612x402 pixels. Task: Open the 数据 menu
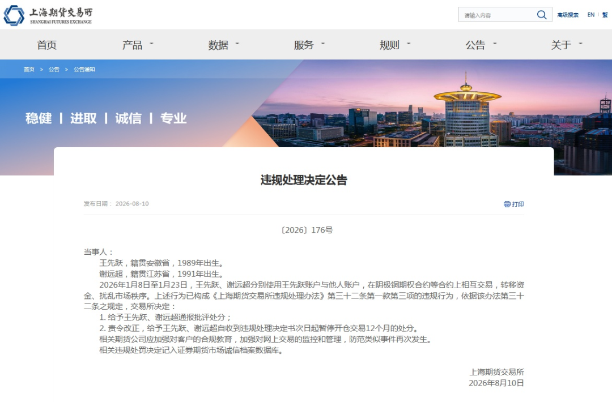tap(218, 45)
